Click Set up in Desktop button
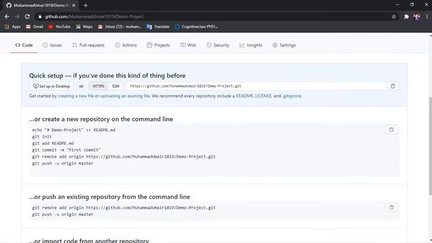Viewport: 432px width, 243px height. [x=52, y=86]
